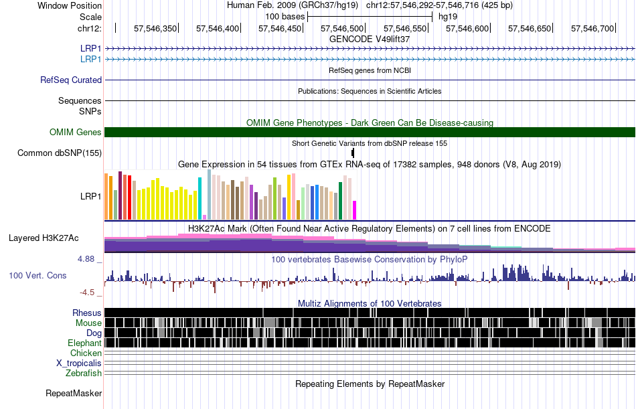Screen dimensions: 636x409
Task: Click the Rhesus species label
Action: (87, 313)
